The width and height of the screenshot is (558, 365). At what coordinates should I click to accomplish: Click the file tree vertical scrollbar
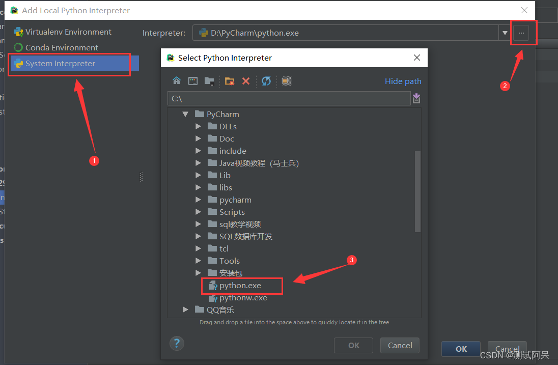[418, 191]
